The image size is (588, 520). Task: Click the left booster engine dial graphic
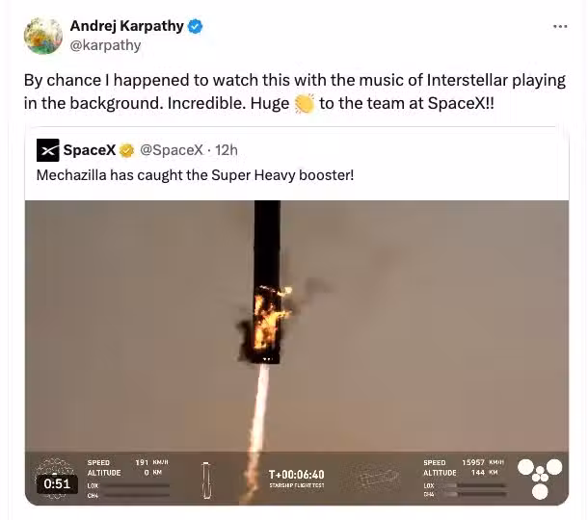point(54,478)
